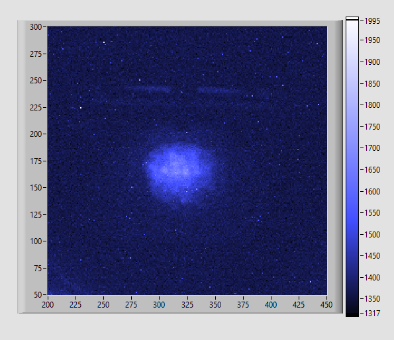Click the 1995 maximum color scale label
This screenshot has width=394, height=340.
click(372, 21)
